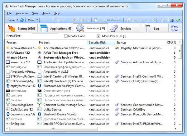This screenshot has height=136, width=187.
Task: Click the horizontal scroll left arrow
Action: pos(7,129)
